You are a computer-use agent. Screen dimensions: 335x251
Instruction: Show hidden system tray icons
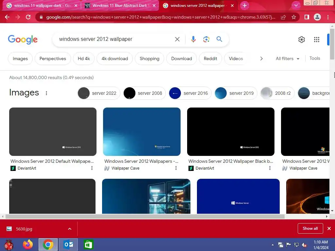[273, 245]
